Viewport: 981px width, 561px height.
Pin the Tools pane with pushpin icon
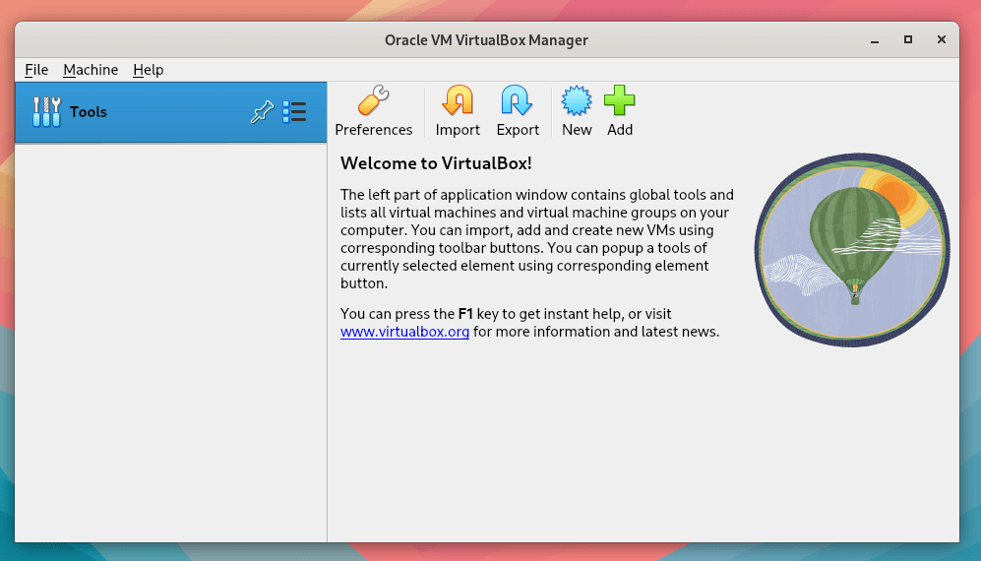pyautogui.click(x=262, y=112)
